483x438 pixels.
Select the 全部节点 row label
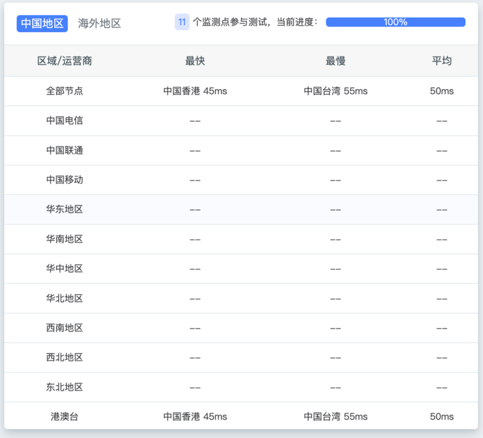point(65,91)
